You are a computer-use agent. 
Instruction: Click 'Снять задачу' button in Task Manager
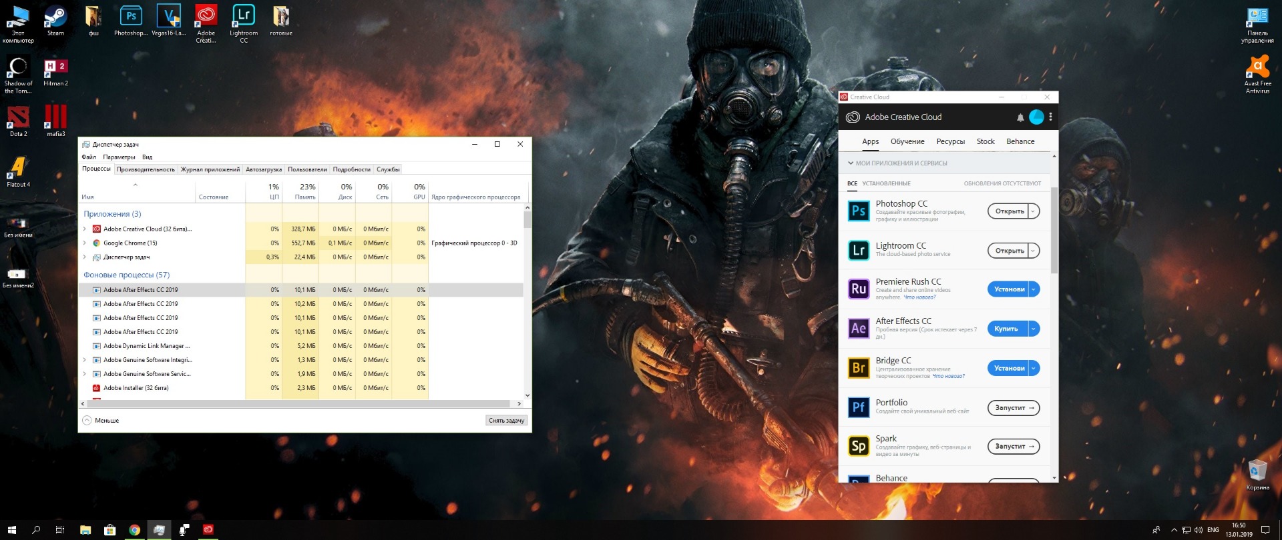506,421
